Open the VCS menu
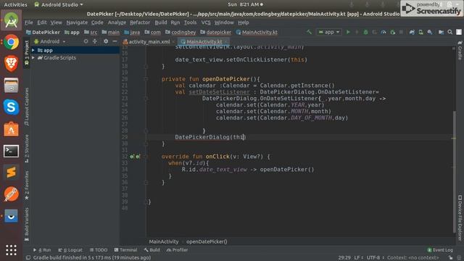Screen dimensions: 464x261 coord(206,22)
